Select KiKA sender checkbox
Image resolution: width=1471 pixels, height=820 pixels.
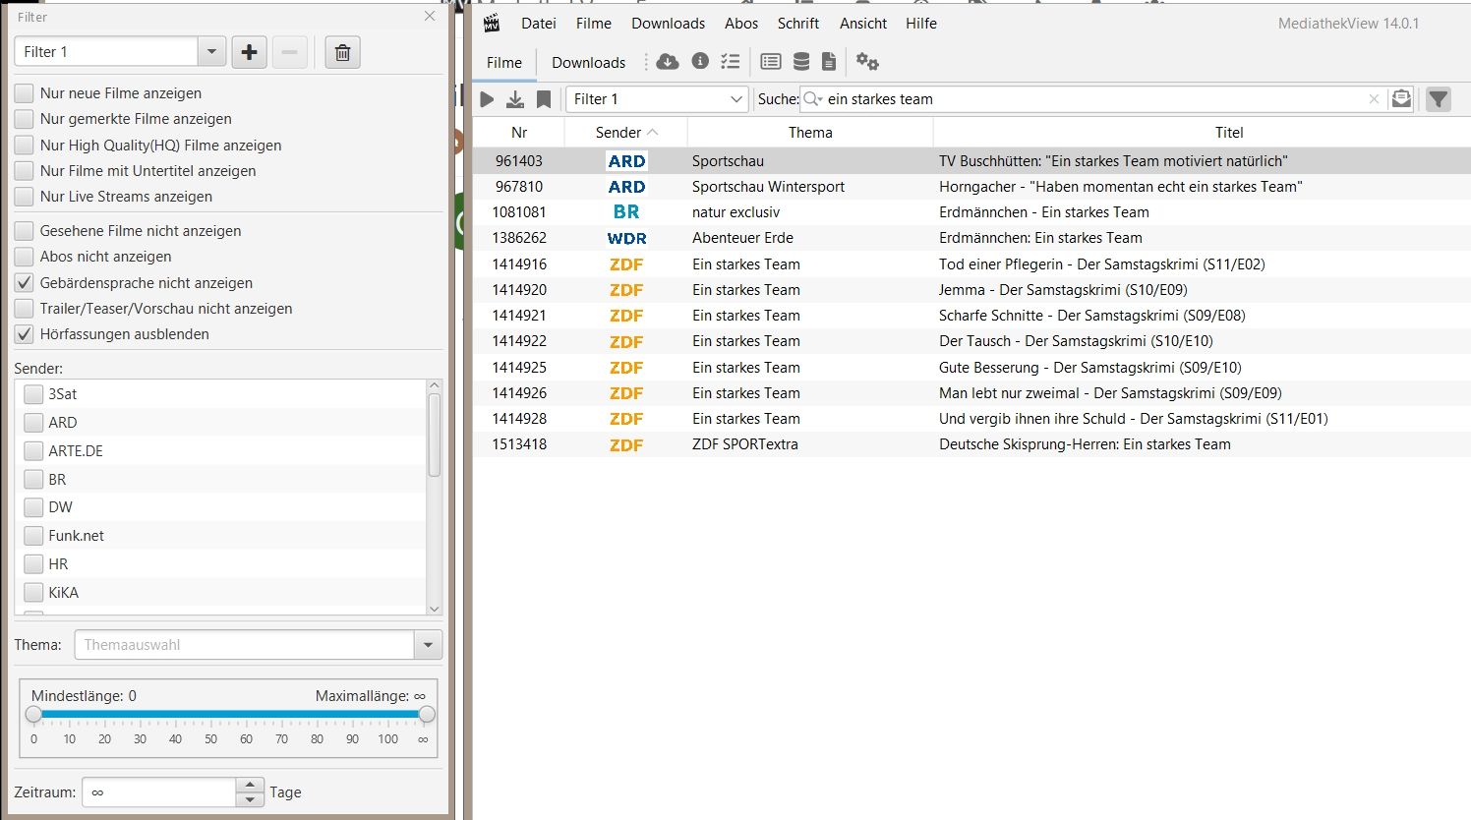33,593
